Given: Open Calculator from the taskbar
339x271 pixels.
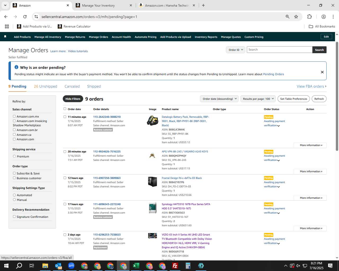Looking at the screenshot, I should pos(188,266).
